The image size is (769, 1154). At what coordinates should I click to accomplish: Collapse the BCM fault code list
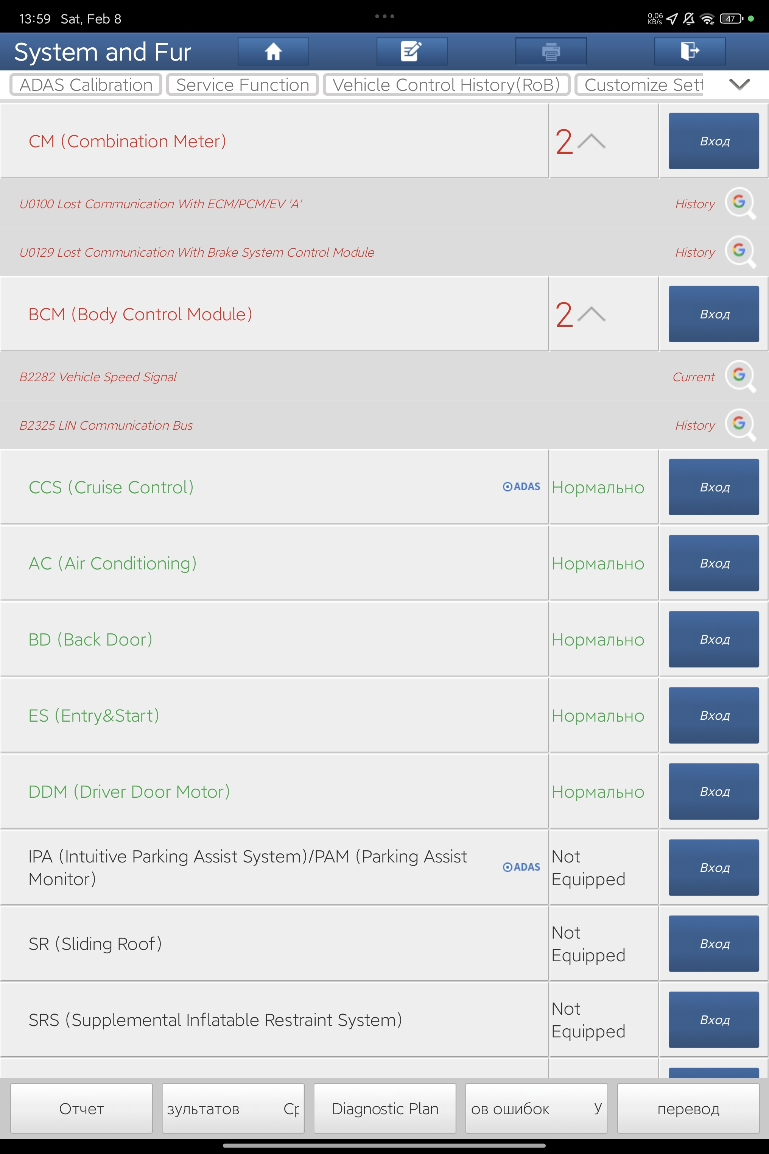pos(591,315)
